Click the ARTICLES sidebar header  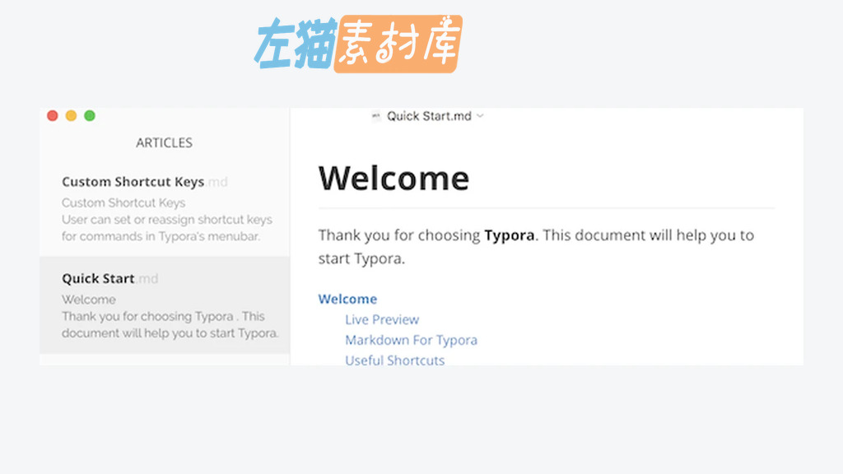pos(164,142)
